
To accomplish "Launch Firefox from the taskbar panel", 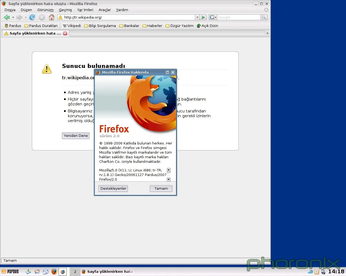I will tap(54, 271).
